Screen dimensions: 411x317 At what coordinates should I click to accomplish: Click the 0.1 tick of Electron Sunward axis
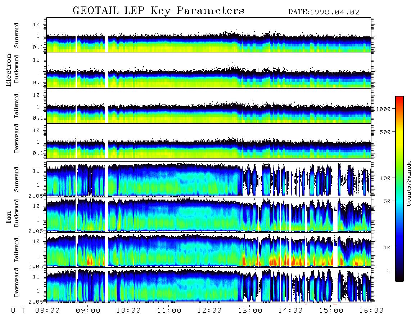[x=38, y=47]
